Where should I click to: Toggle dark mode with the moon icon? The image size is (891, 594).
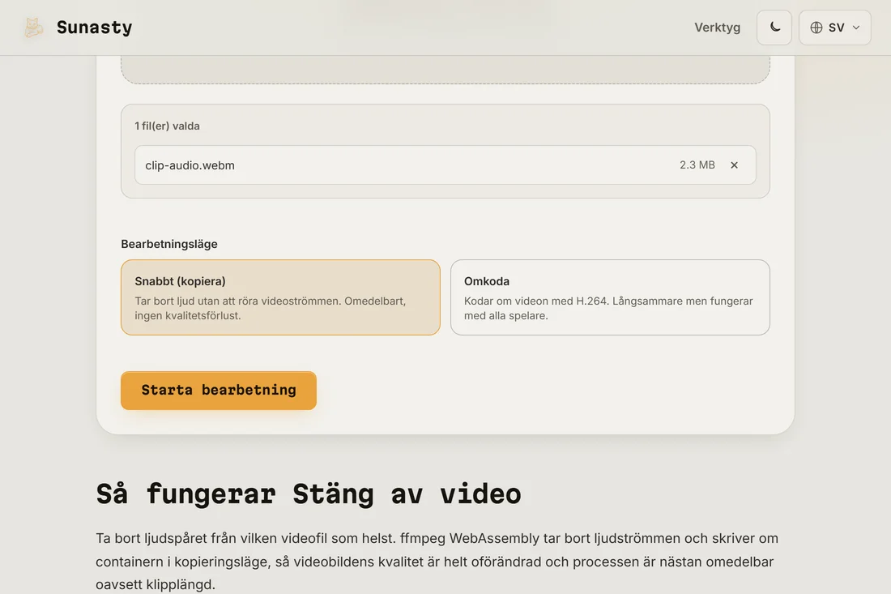tap(774, 28)
